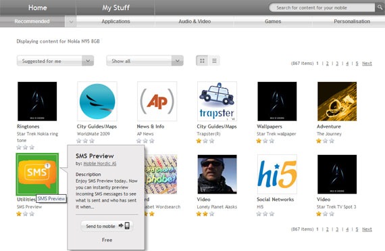Click Next in bottom pagination
The height and width of the screenshot is (251, 385).
367,229
